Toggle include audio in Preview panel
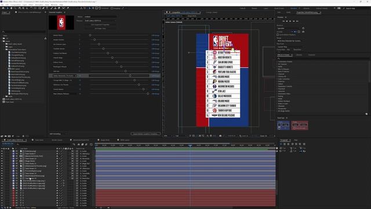The width and height of the screenshot is (371, 209). pyautogui.click(x=295, y=31)
